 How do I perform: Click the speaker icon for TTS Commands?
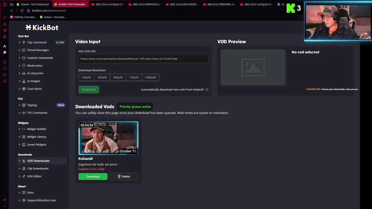[24, 113]
